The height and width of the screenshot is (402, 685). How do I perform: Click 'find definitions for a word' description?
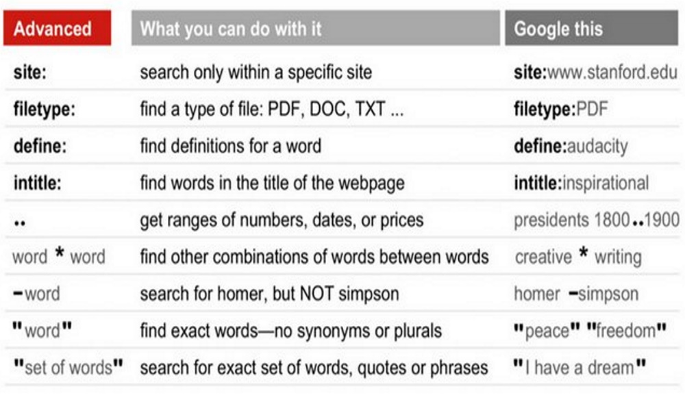pos(231,146)
